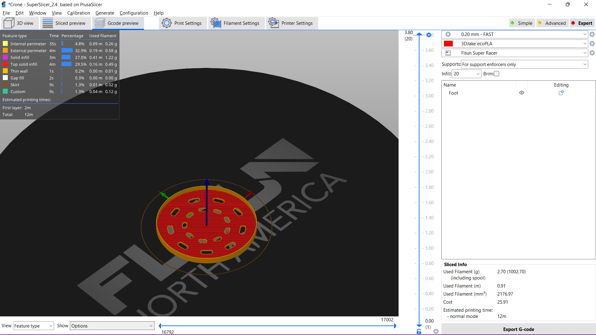Click the printer icon inside Flsun dropdown
The height and width of the screenshot is (335, 596).
[x=448, y=53]
